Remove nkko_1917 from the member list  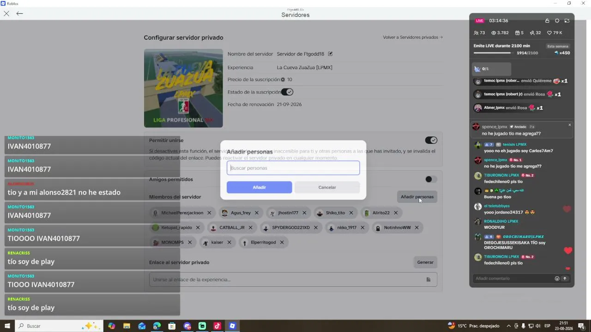point(362,228)
